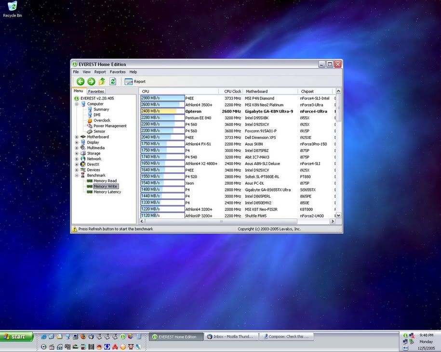Click the Report toolbar button
The image size is (441, 352).
point(135,82)
